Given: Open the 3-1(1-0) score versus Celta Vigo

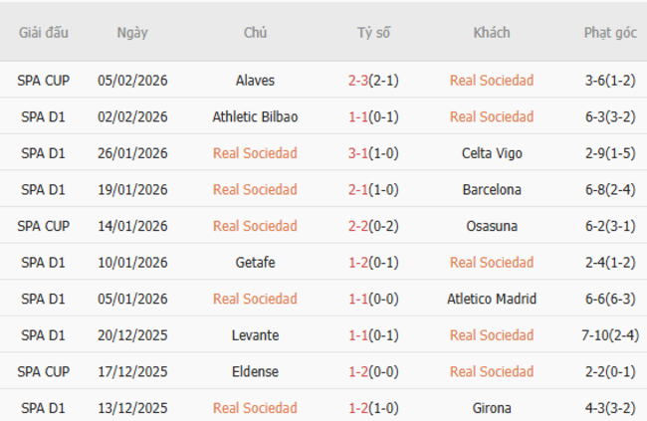Looking at the screenshot, I should (x=374, y=153).
